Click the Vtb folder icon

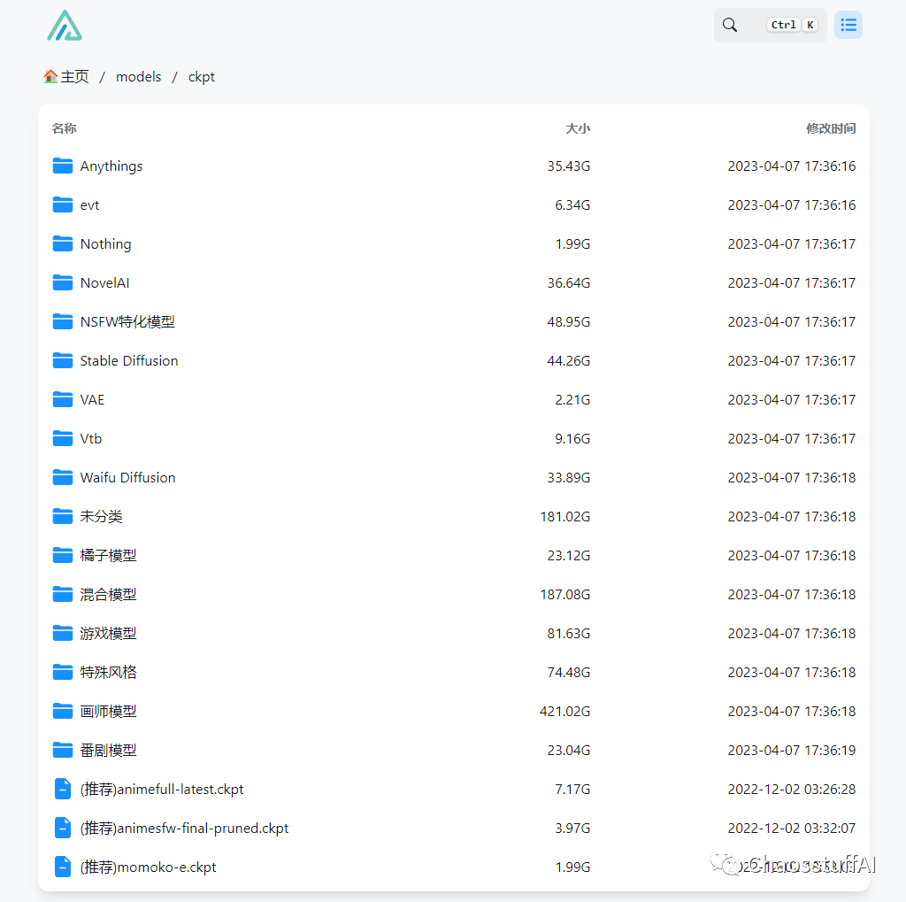coord(63,438)
